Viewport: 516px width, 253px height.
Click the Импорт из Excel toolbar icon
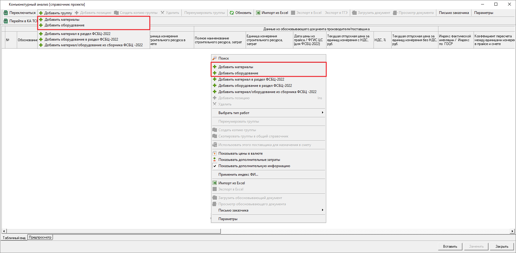(x=258, y=13)
